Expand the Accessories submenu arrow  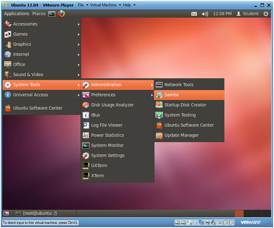pos(79,25)
